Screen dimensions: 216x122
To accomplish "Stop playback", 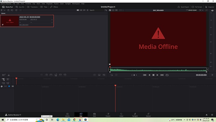I will click(x=153, y=75).
